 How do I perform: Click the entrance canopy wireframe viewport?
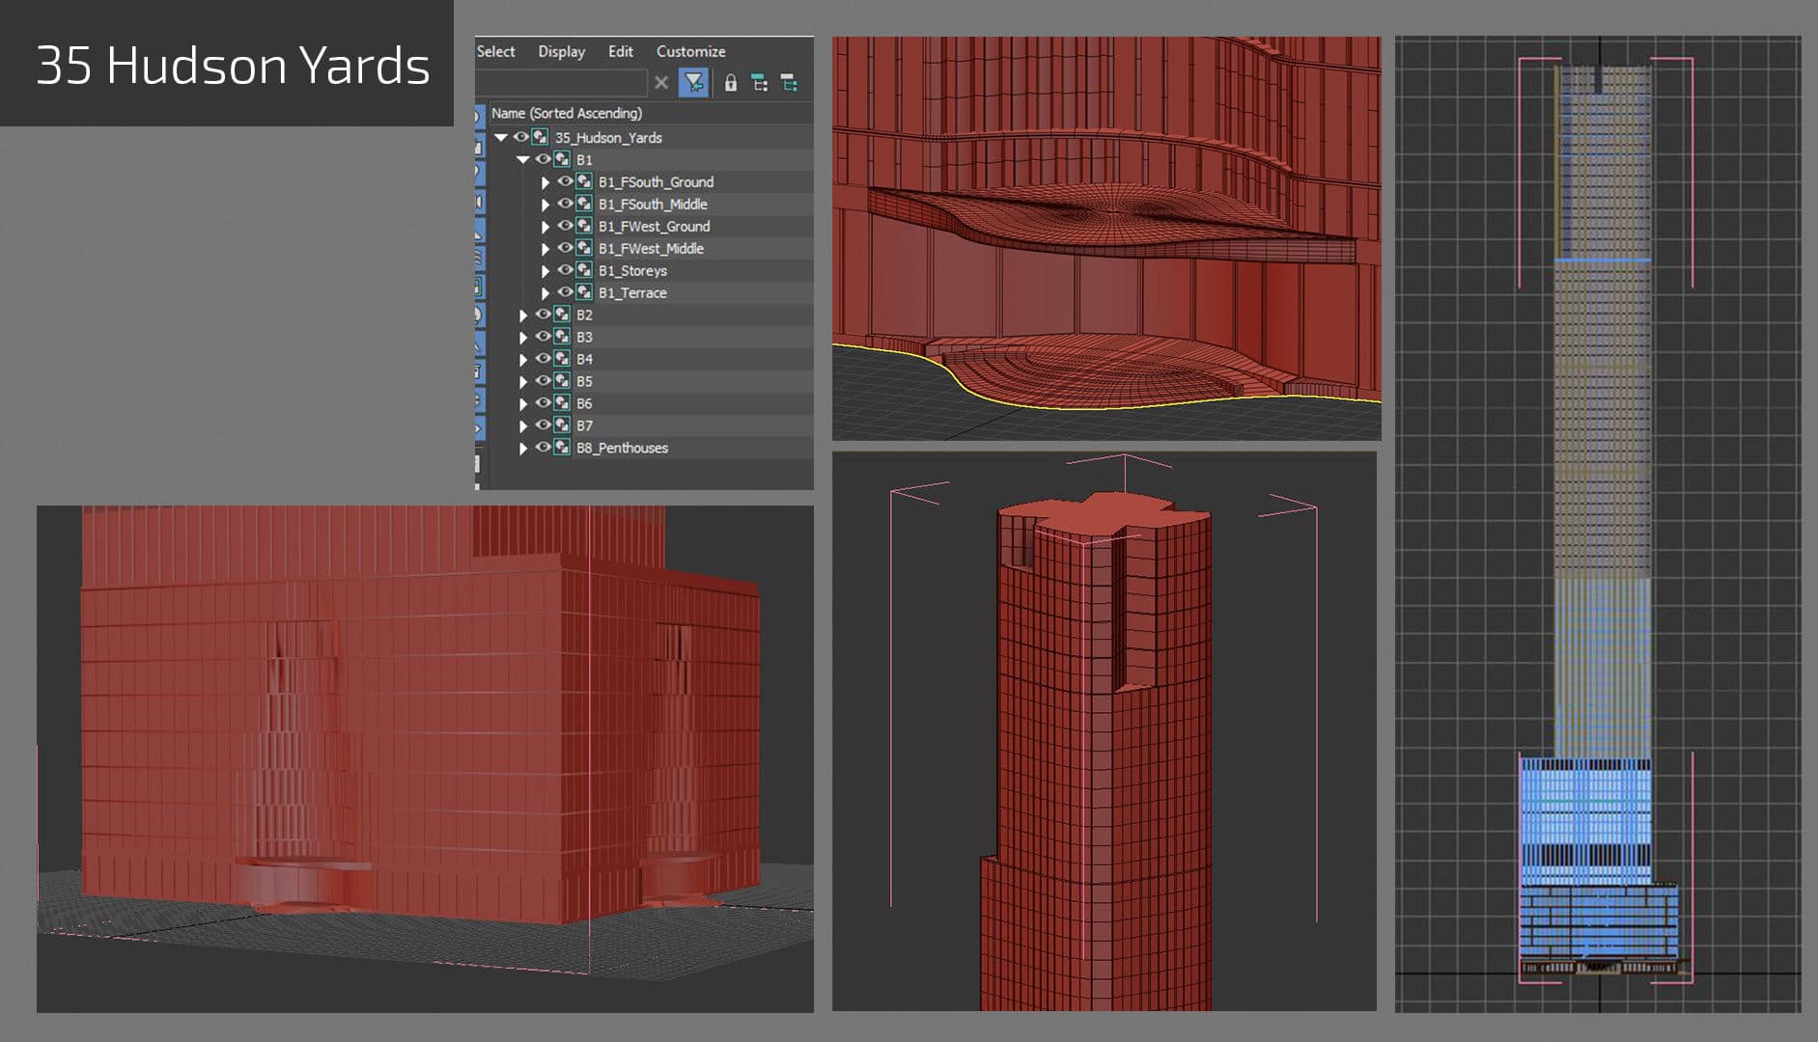(x=1106, y=238)
